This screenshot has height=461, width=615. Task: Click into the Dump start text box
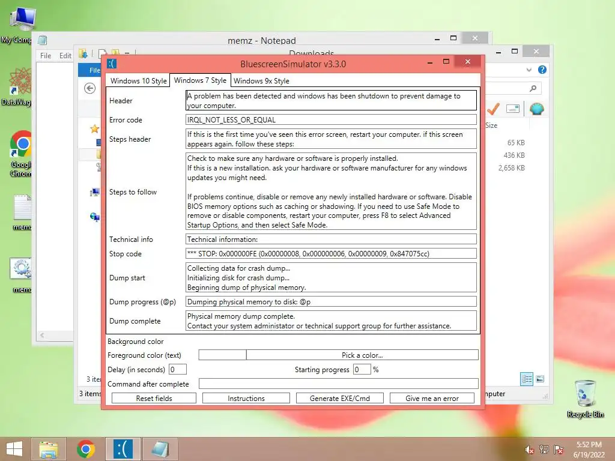click(331, 277)
